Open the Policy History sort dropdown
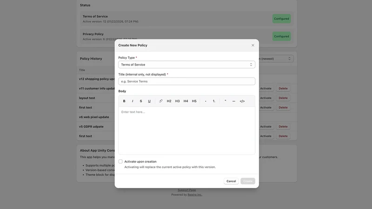The image size is (372, 209). pyautogui.click(x=276, y=59)
